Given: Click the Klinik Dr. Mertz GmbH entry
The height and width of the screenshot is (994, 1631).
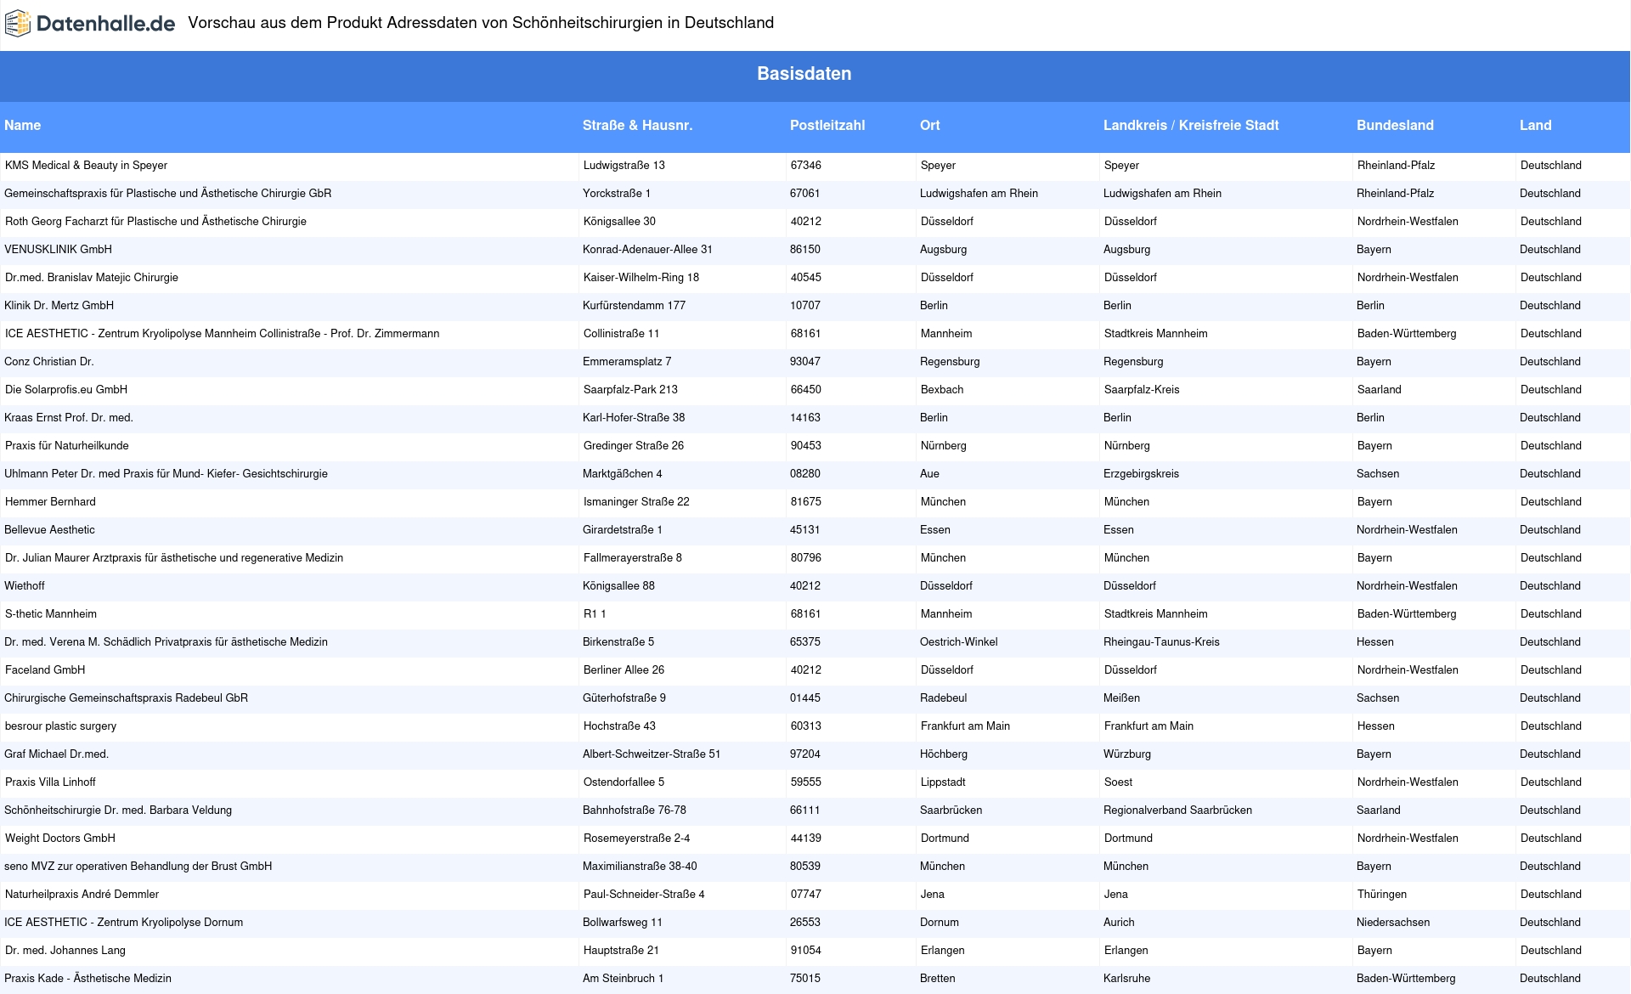Looking at the screenshot, I should click(x=59, y=306).
